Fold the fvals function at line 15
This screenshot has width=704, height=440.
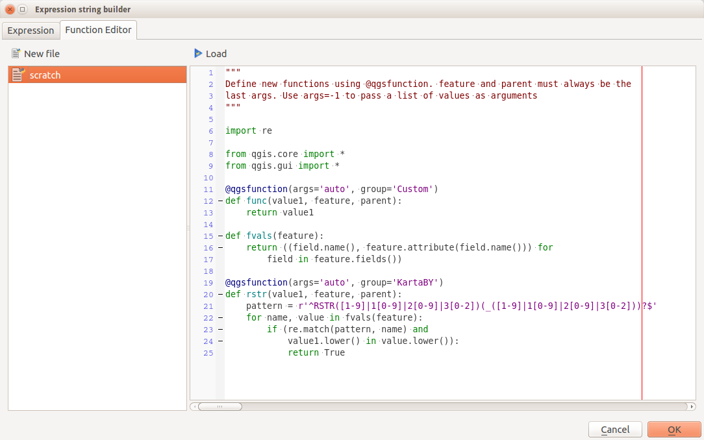(220, 236)
